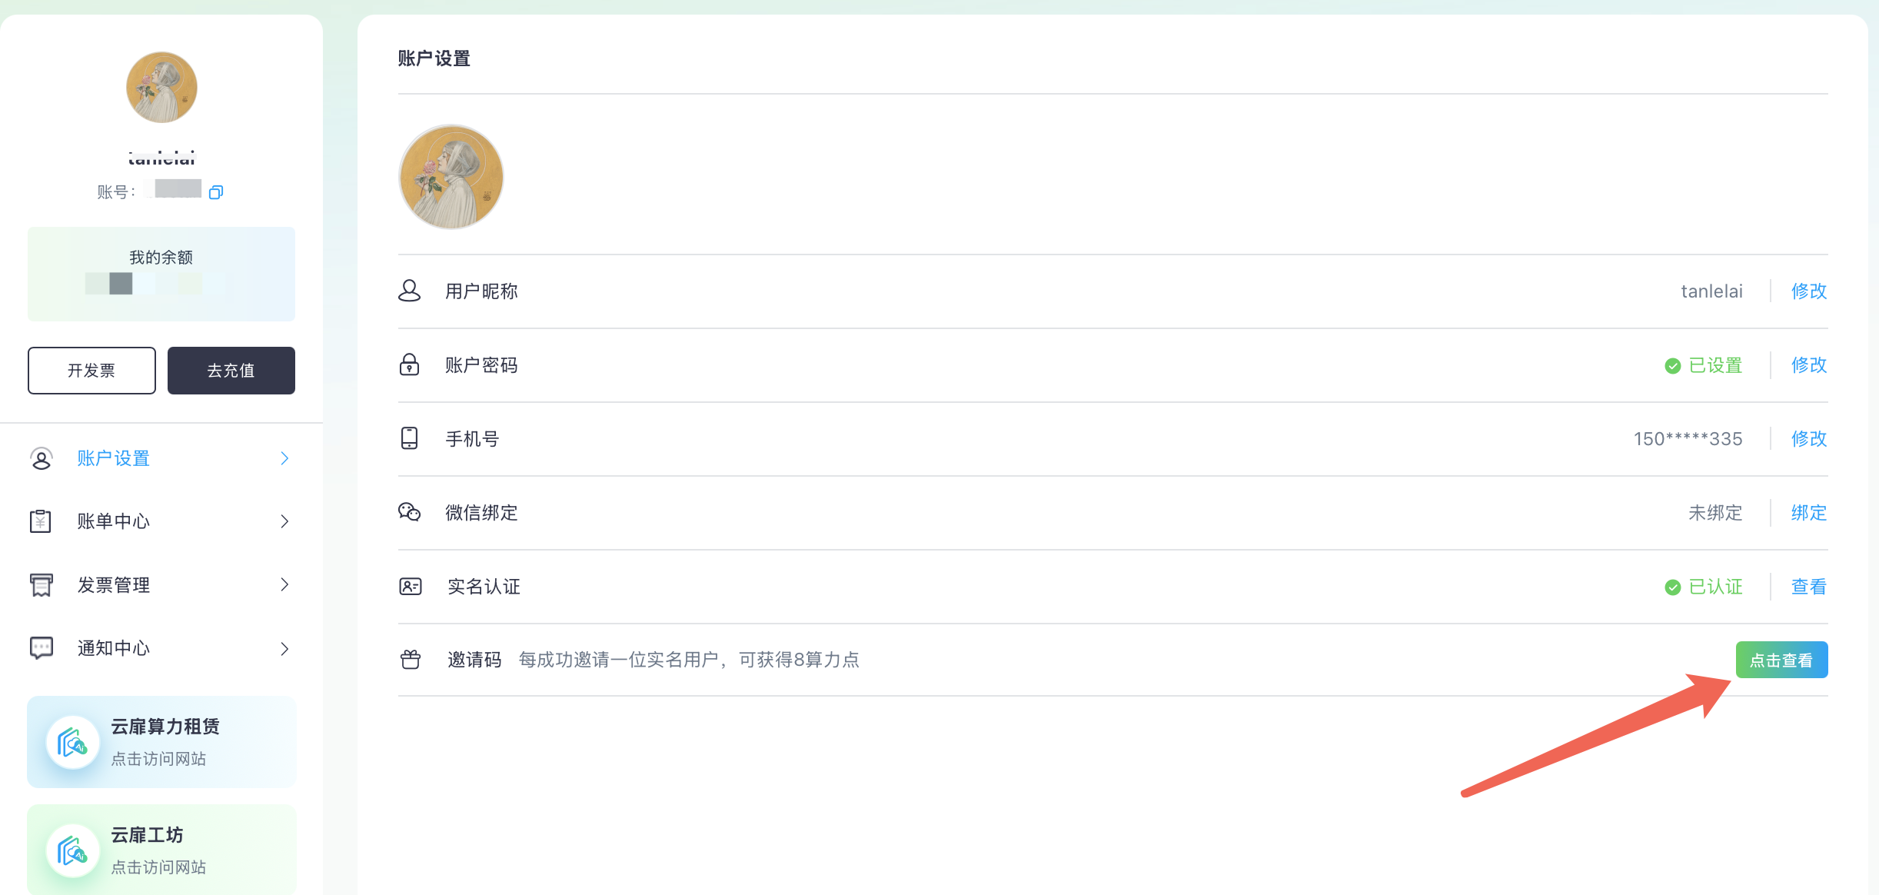This screenshot has width=1879, height=895.
Task: Click the 云扉算力租赁 logo icon
Action: click(72, 743)
